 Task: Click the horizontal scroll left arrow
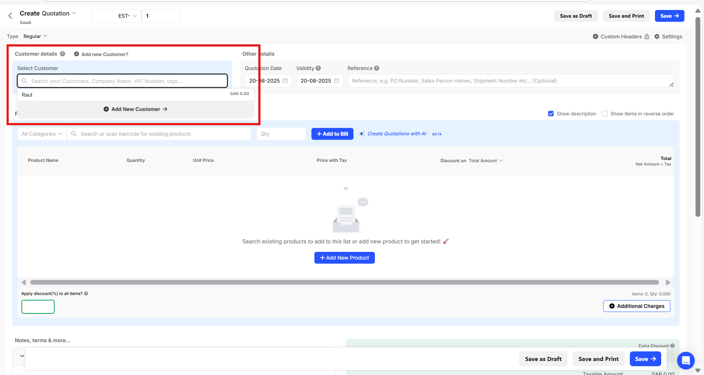tap(24, 282)
